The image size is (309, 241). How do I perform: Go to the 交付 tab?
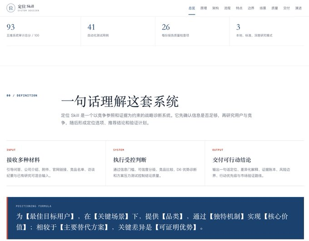point(286,8)
